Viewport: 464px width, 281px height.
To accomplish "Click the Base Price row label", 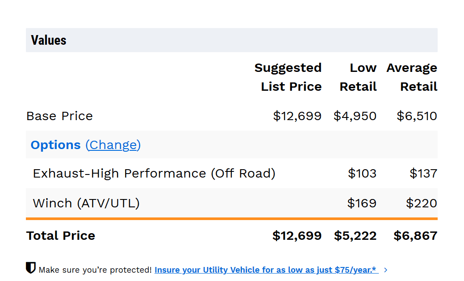I will point(60,116).
